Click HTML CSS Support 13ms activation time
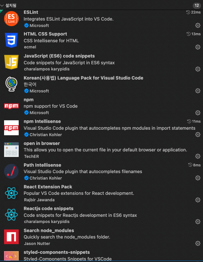 point(194,34)
